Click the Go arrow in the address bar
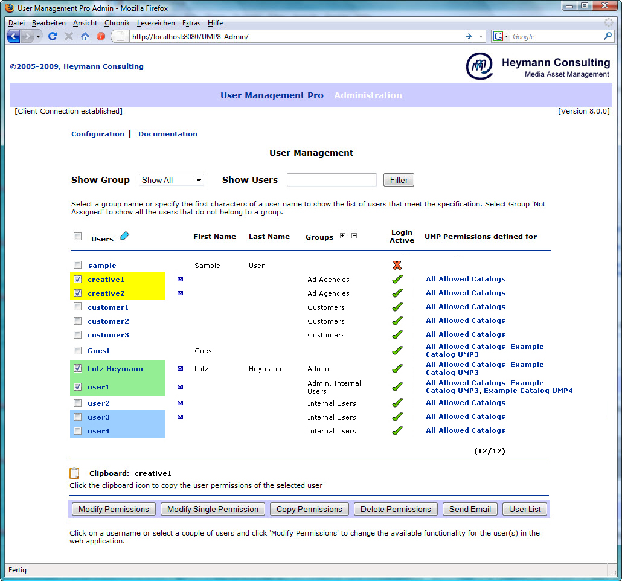This screenshot has width=622, height=582. [469, 36]
